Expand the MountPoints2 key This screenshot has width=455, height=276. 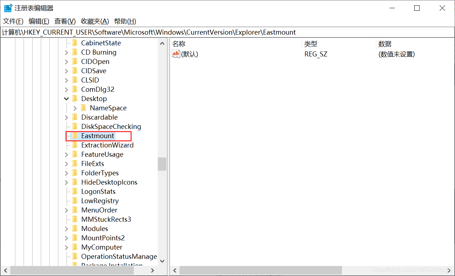point(66,238)
